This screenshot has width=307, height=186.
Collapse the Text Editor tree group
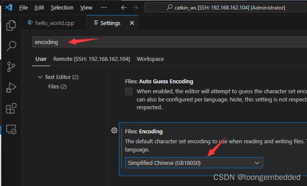40,77
